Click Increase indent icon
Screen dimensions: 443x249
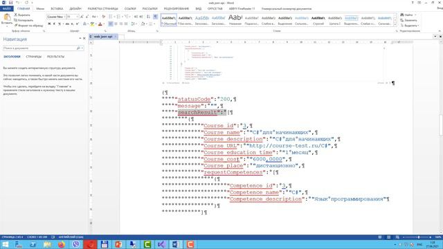click(x=141, y=17)
